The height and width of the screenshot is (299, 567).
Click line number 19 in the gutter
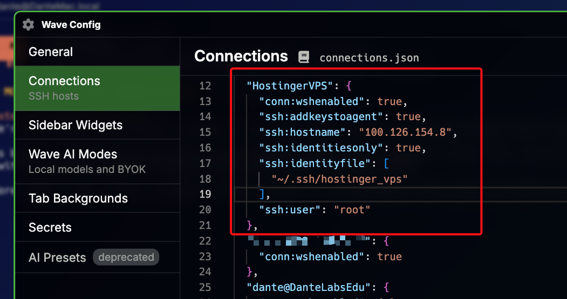pos(205,194)
